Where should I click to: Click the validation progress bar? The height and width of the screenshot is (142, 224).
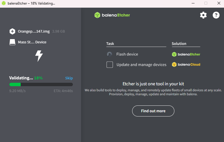tap(41, 84)
